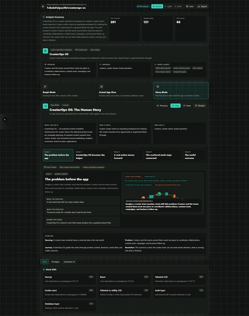Open the Generate UI tab

coord(69,262)
